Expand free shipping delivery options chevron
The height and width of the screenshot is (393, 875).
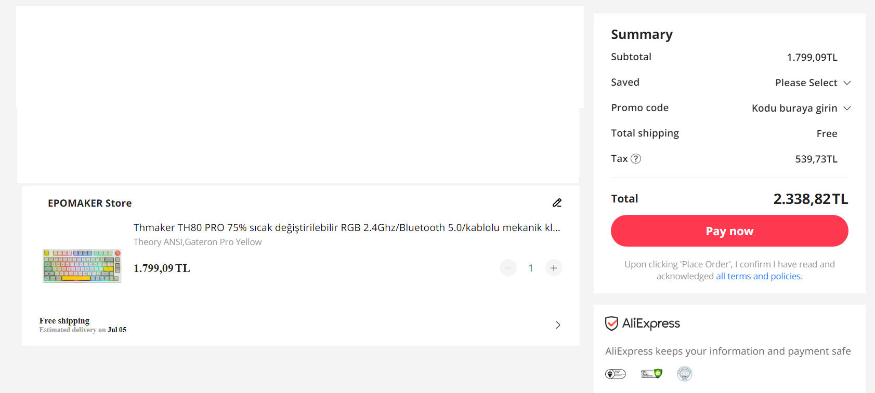(x=558, y=325)
